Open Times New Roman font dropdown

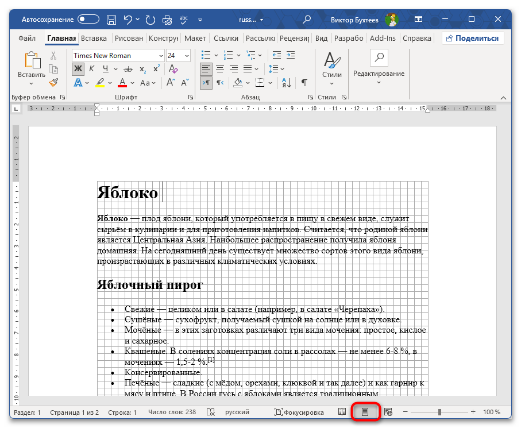(x=161, y=56)
